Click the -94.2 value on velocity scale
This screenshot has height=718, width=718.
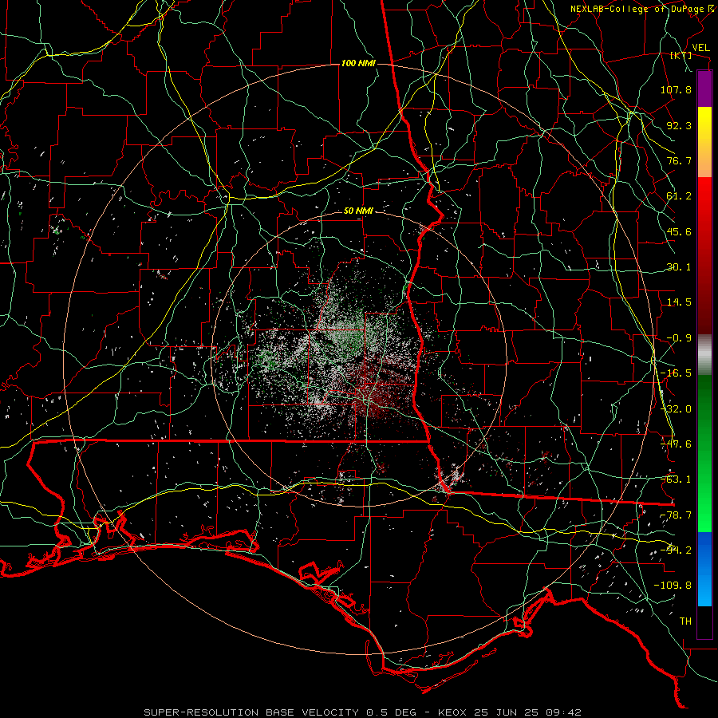click(x=676, y=550)
